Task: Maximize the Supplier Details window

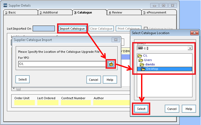Action: pyautogui.click(x=164, y=5)
